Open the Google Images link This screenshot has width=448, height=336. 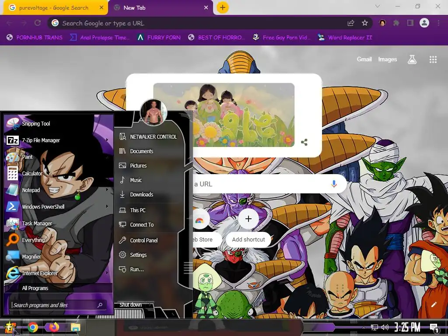point(388,59)
